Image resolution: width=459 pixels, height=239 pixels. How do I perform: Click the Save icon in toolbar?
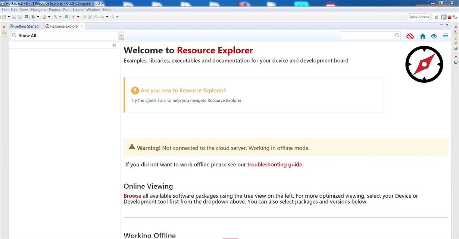pos(14,17)
